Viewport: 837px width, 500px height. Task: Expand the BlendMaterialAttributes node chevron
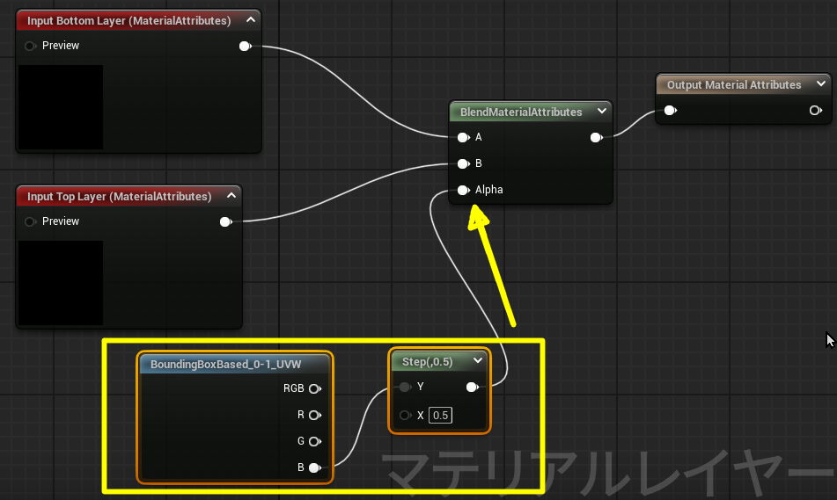pos(602,112)
